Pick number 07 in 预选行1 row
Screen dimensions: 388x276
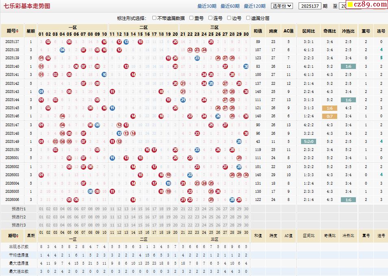[x=83, y=209]
